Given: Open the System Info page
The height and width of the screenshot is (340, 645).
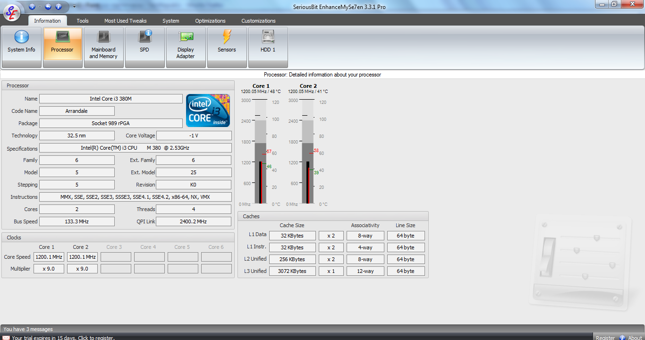Looking at the screenshot, I should tap(21, 47).
